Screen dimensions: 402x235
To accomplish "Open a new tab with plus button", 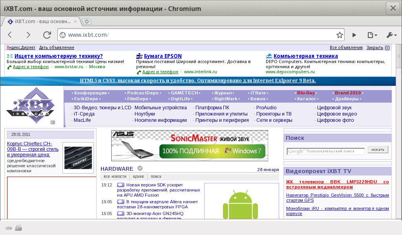I will click(87, 22).
